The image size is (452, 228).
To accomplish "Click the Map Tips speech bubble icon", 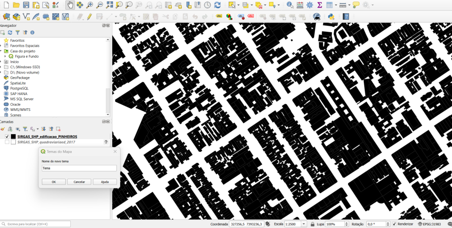I will pyautogui.click(x=356, y=5).
